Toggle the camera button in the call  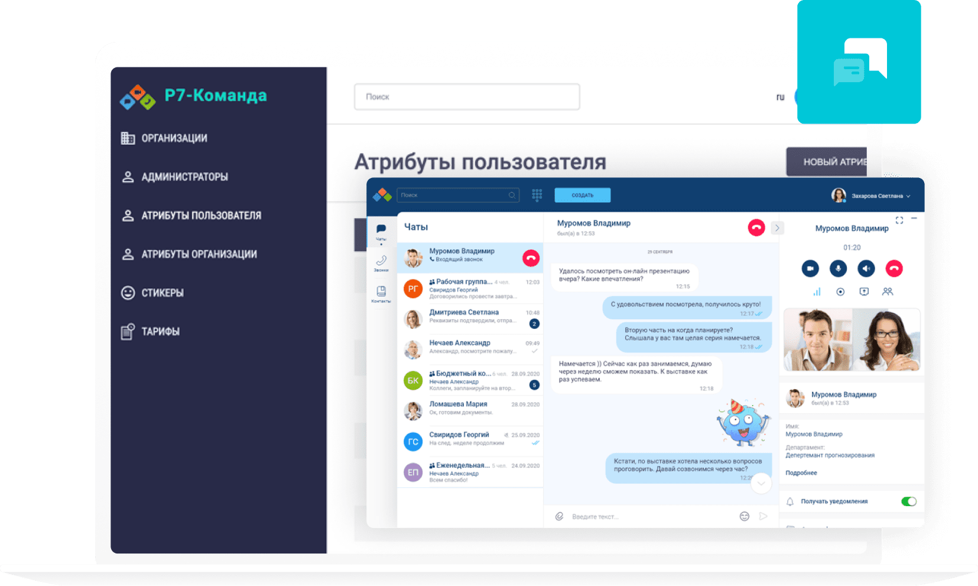click(x=810, y=268)
